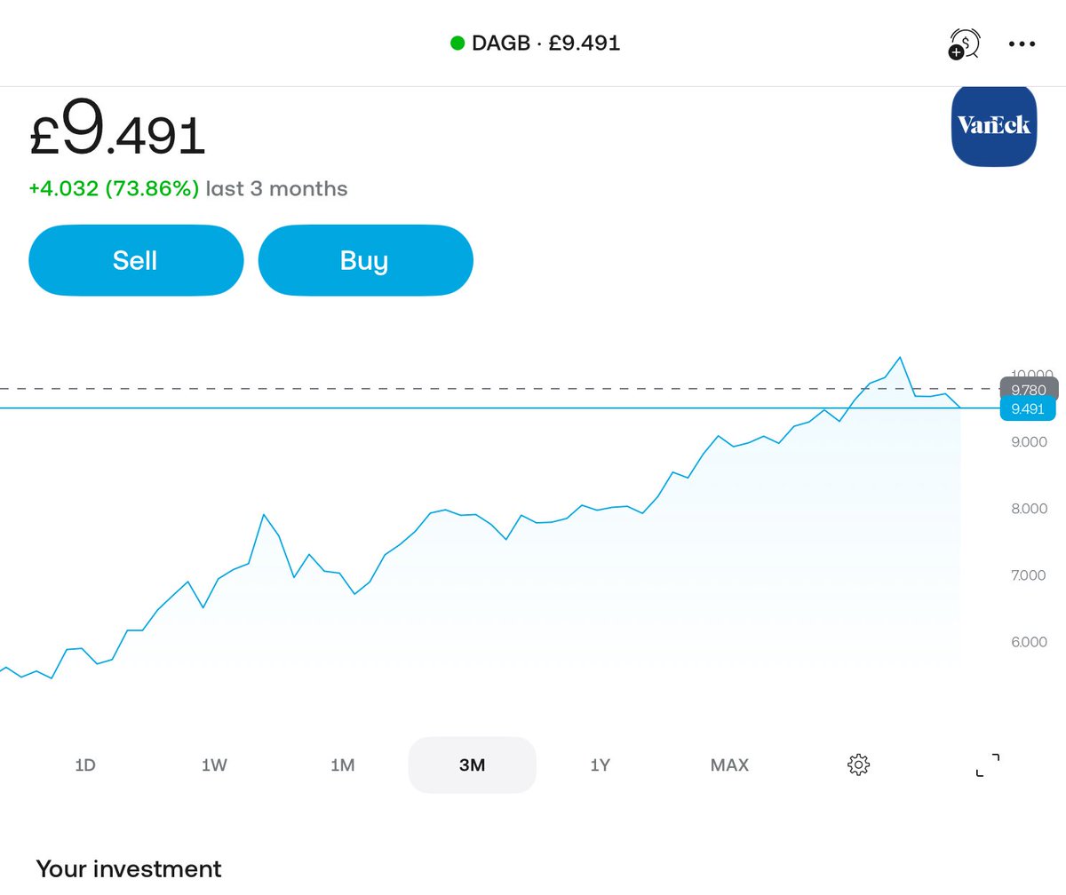Viewport: 1066px width, 895px height.
Task: Click the chart's highest peak point
Action: tap(900, 358)
